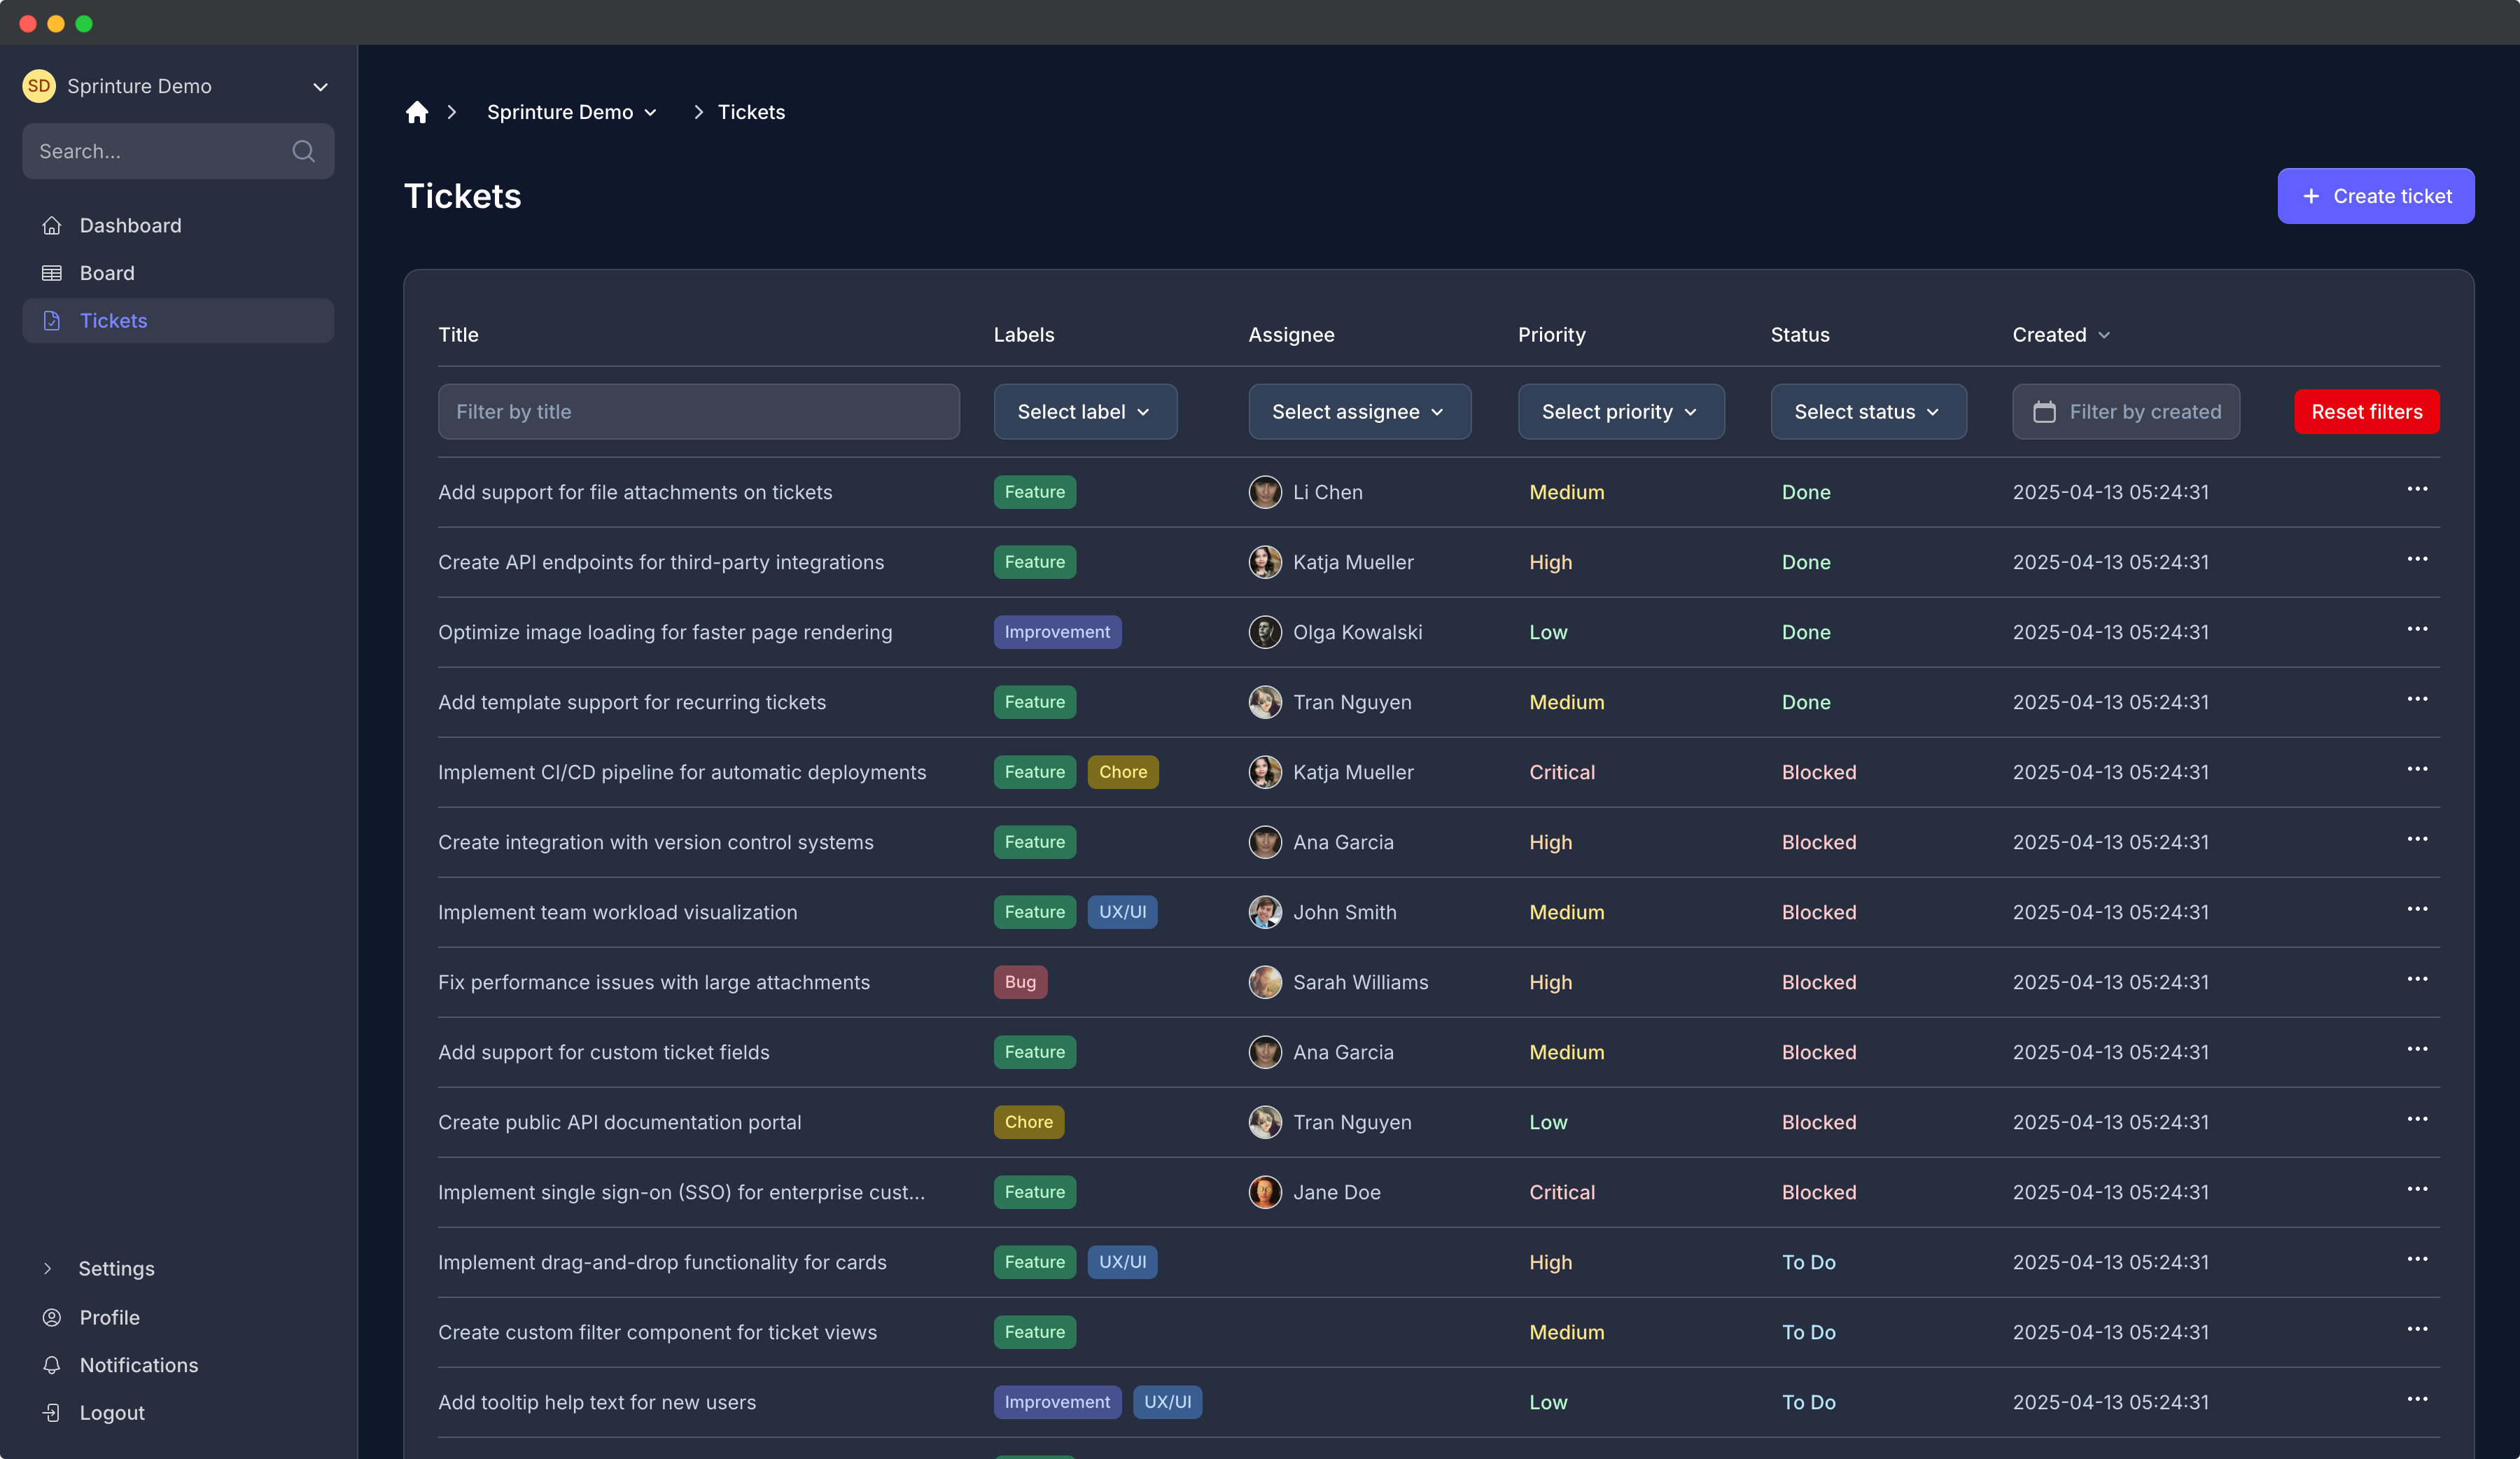The height and width of the screenshot is (1459, 2520).
Task: Sort by the Created column header
Action: click(x=2061, y=335)
